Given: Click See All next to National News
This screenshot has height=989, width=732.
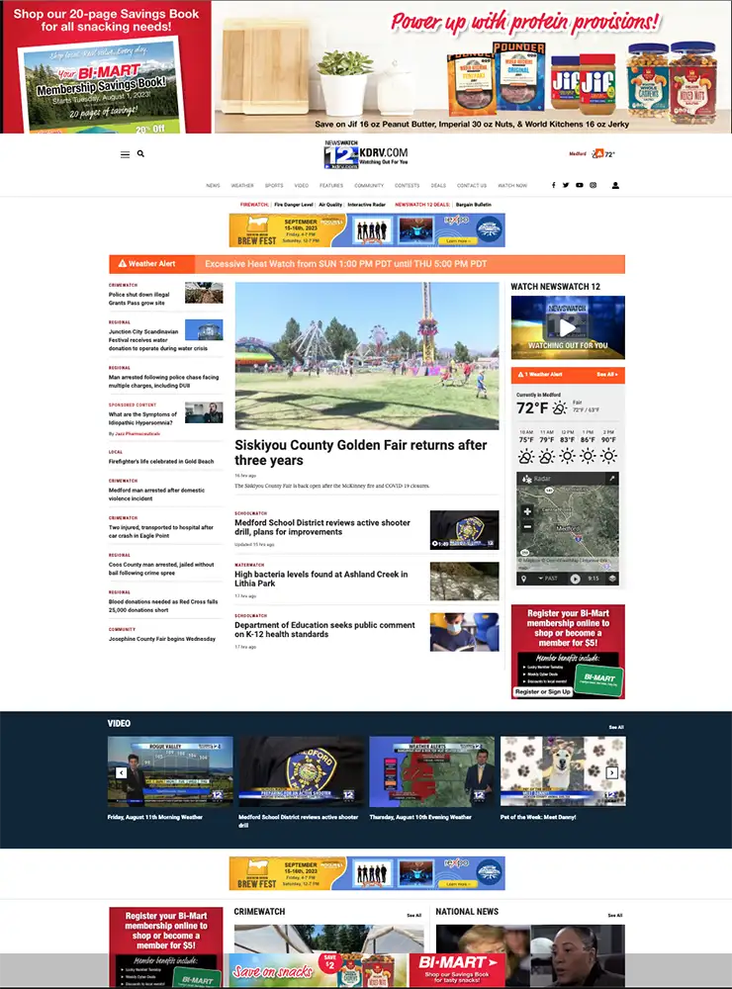Looking at the screenshot, I should pos(614,915).
